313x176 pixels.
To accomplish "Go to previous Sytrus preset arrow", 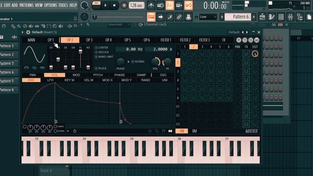I will point(243,32).
